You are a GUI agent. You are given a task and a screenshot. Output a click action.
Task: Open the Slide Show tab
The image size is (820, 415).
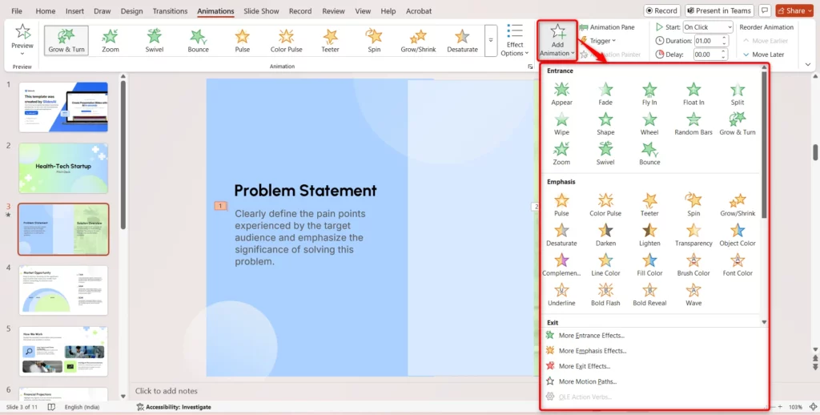(x=262, y=11)
